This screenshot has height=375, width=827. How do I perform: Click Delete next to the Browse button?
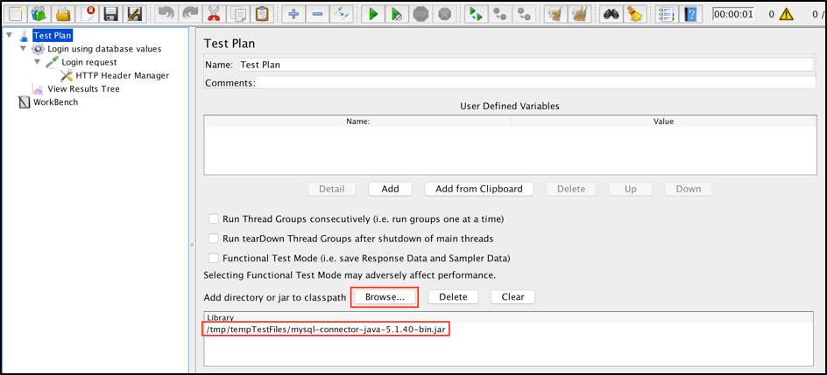point(453,296)
